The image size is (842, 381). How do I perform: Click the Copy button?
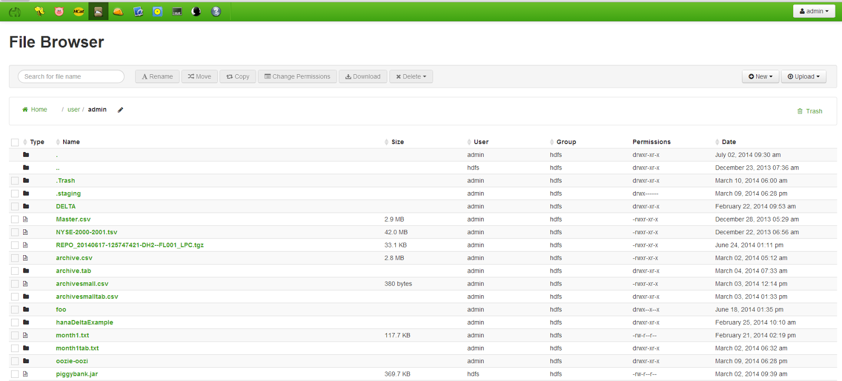coord(238,76)
